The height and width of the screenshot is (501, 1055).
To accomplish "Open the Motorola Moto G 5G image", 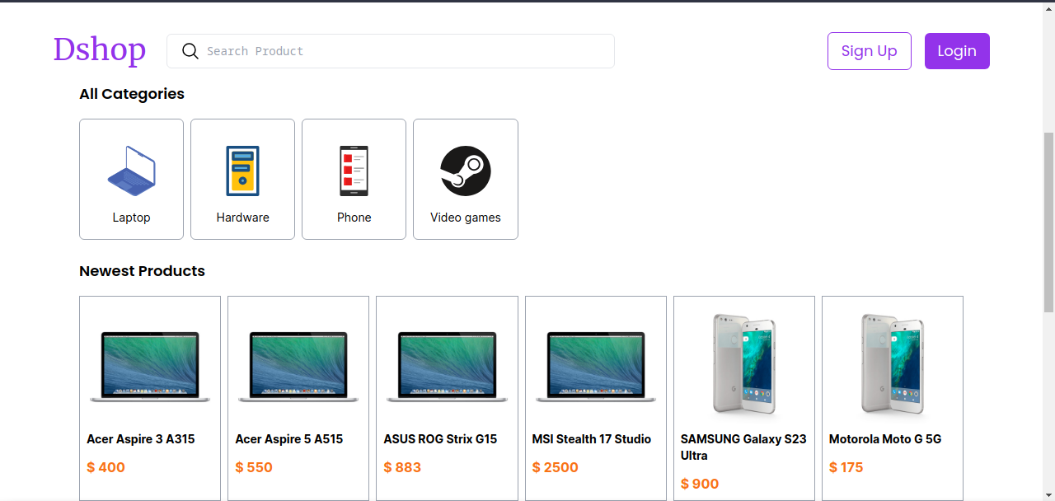I will [893, 363].
